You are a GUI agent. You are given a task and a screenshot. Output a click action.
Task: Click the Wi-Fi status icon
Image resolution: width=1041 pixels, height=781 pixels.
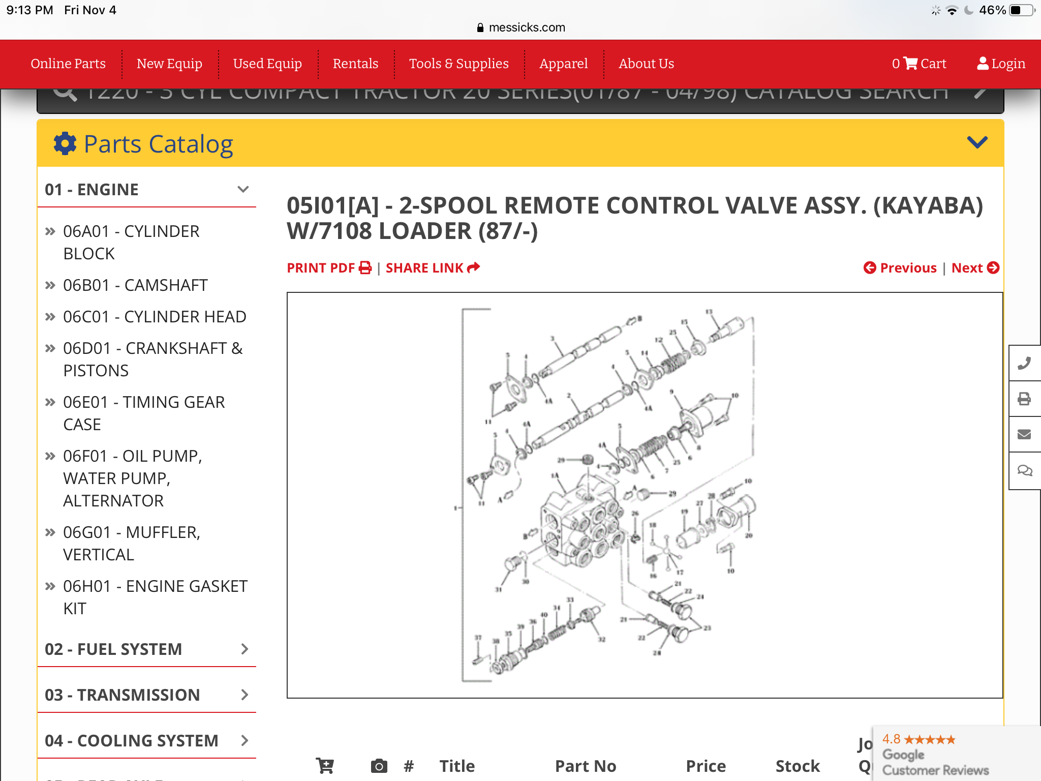pyautogui.click(x=952, y=10)
